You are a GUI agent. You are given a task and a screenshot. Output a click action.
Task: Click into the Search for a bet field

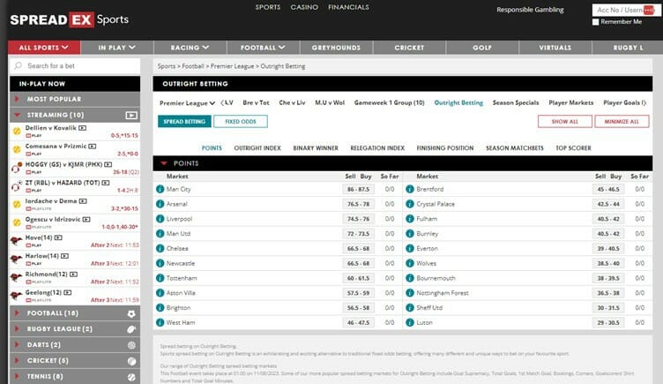coord(75,66)
